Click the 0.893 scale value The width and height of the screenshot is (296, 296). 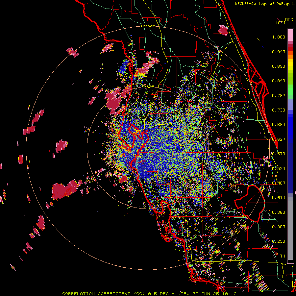click(279, 66)
